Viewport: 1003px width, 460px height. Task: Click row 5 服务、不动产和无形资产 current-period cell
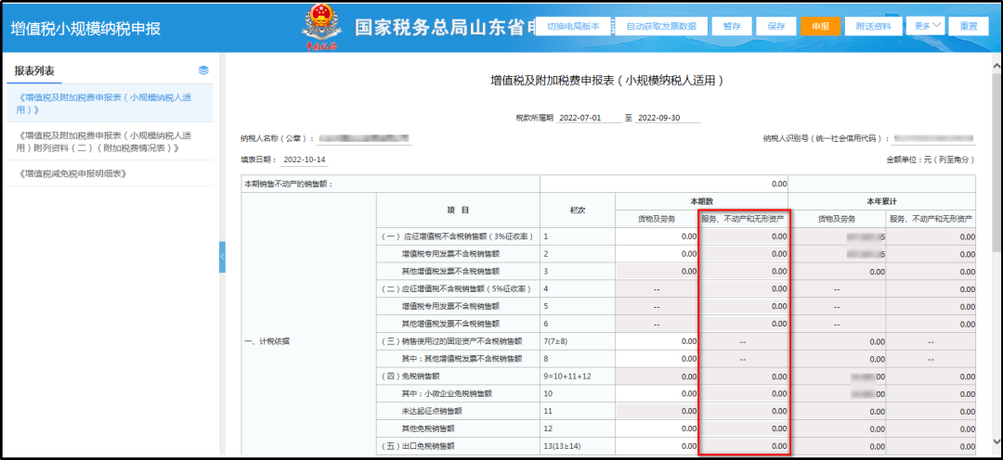point(743,306)
